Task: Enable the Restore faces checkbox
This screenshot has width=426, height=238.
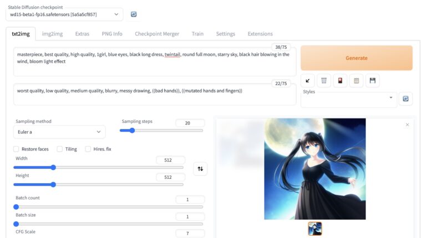Action: point(16,149)
